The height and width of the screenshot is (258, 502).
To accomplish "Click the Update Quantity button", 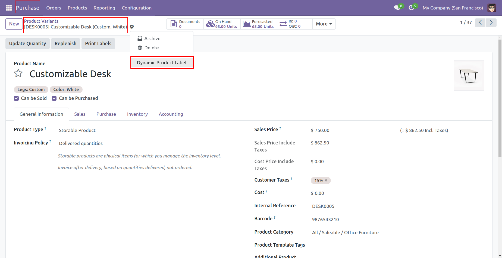I will [27, 44].
